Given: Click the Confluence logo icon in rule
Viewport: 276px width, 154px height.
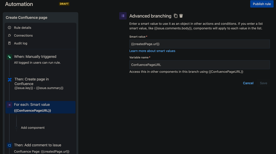Looking at the screenshot, I should click(x=10, y=80).
